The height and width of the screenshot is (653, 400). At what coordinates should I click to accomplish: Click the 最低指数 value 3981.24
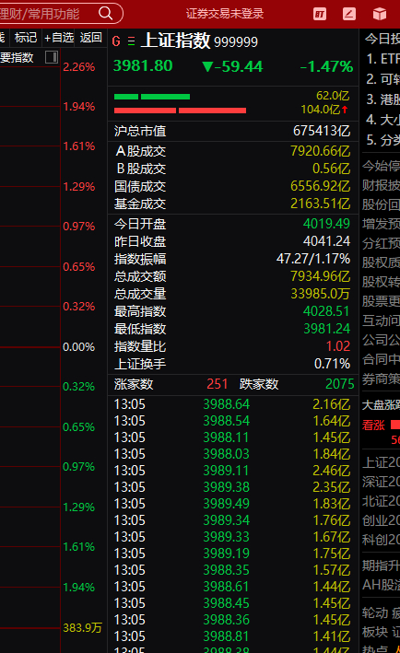coord(326,329)
